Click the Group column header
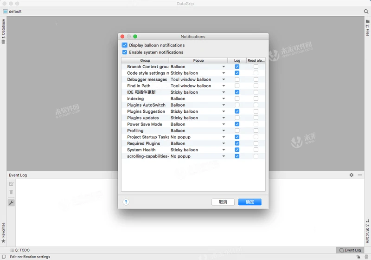The width and height of the screenshot is (371, 260). tap(145, 60)
